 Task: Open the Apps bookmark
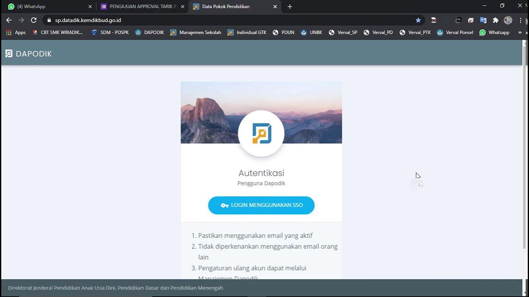[16, 32]
